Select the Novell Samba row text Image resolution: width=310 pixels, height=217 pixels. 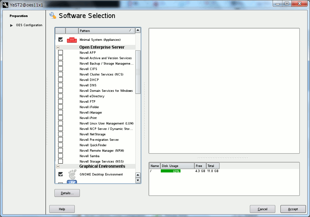pos(89,156)
